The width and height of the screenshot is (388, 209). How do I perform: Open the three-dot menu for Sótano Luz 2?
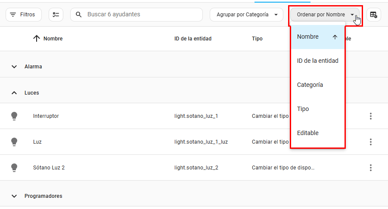(370, 168)
